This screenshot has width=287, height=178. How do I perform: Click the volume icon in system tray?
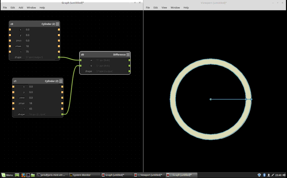(x=284, y=175)
